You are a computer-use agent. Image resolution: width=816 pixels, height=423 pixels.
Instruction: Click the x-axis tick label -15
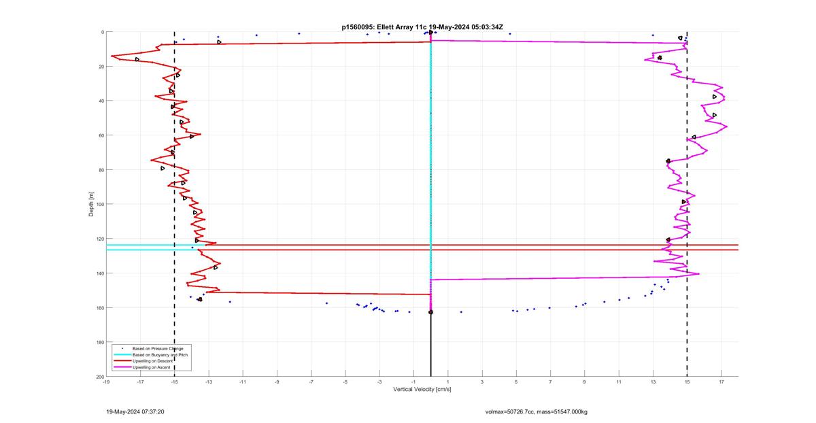[x=174, y=382]
